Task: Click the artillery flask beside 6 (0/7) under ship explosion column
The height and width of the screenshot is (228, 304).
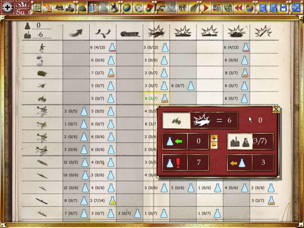Action: tap(191, 86)
